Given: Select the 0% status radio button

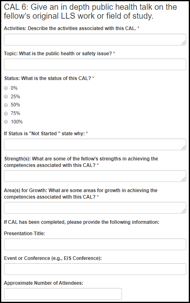Looking at the screenshot, I should tap(6, 88).
